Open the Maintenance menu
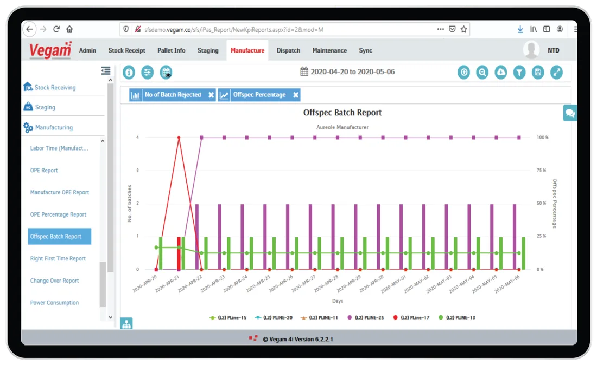 click(329, 50)
